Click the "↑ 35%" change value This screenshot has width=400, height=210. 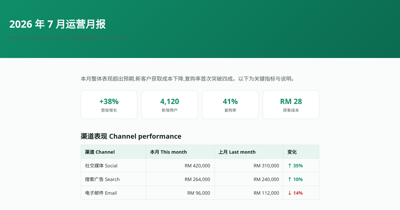click(x=295, y=166)
